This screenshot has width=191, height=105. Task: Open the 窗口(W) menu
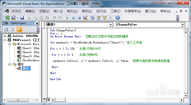(x=151, y=11)
